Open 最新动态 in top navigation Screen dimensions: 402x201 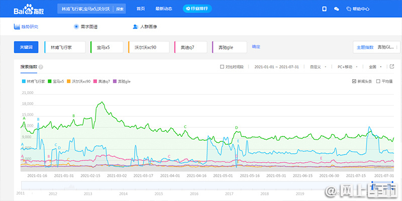point(164,9)
